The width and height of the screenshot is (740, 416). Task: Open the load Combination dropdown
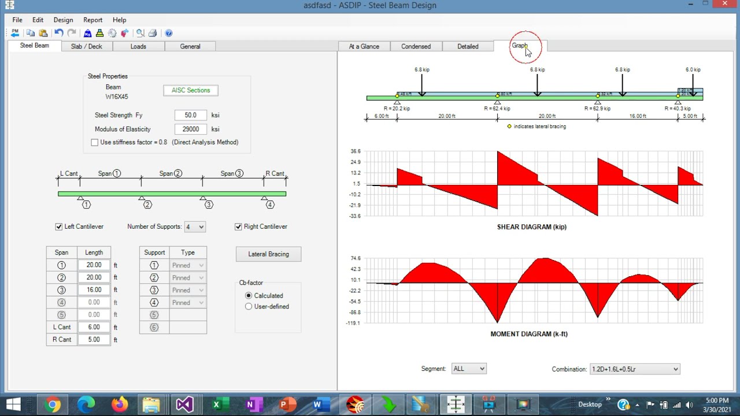point(634,369)
